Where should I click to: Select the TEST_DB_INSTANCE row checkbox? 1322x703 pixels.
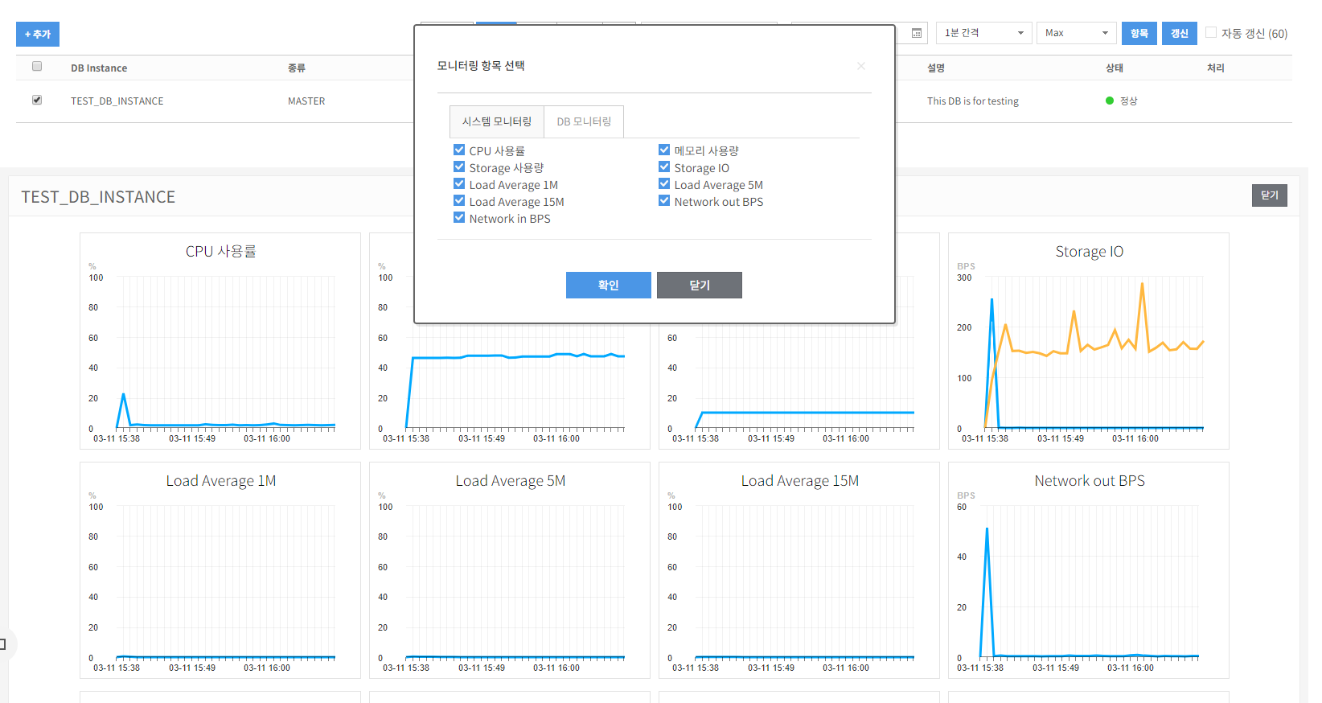coord(37,100)
